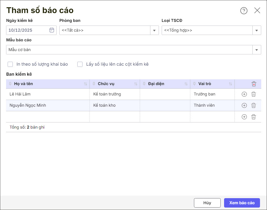Select the Trưởng ban role cell
The image size is (267, 210).
[x=212, y=94]
